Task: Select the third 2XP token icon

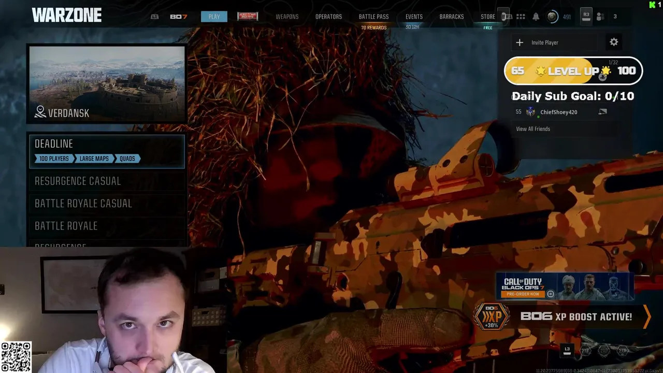Action: tap(623, 351)
